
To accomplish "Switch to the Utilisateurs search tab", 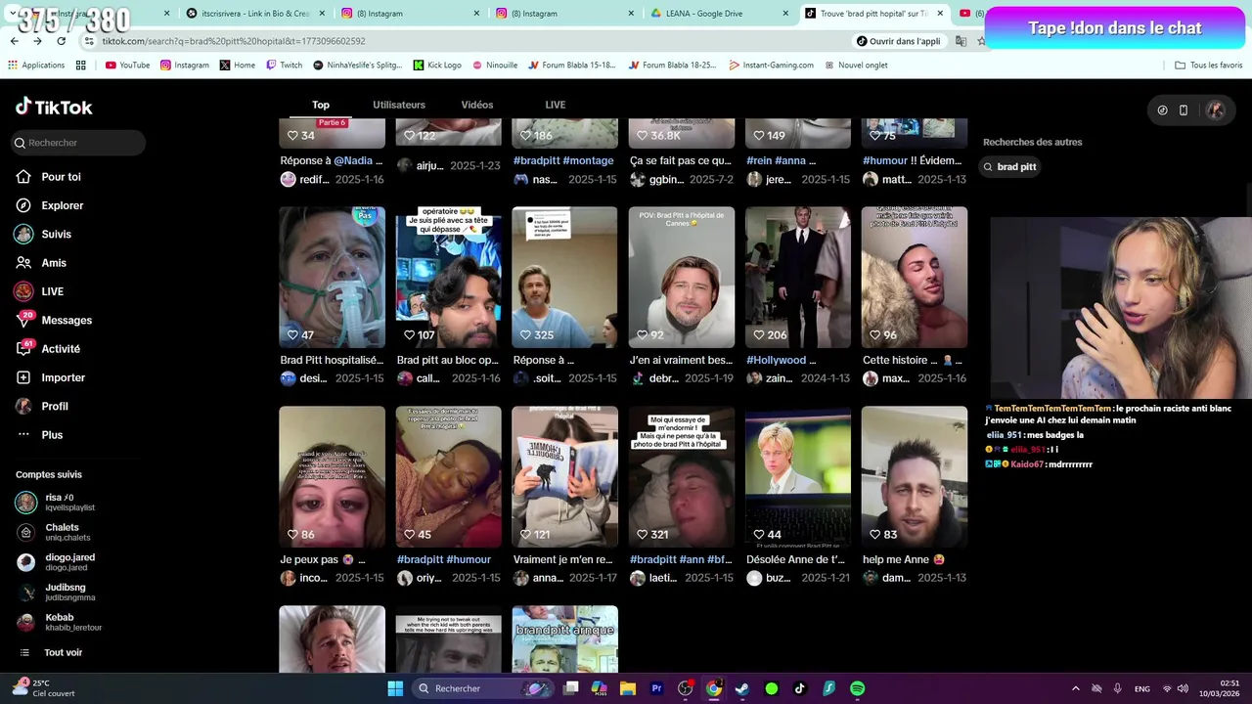I will [399, 105].
